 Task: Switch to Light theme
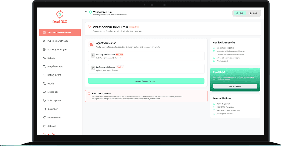tap(240, 13)
